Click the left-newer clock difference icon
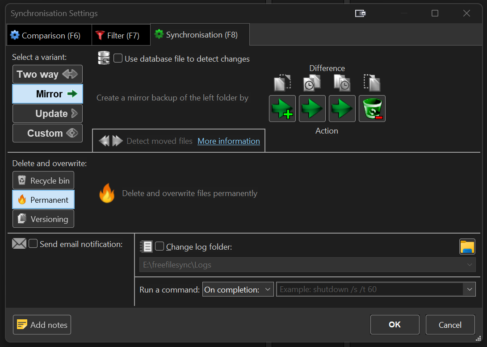Screen dimensions: 487x347 point(312,83)
